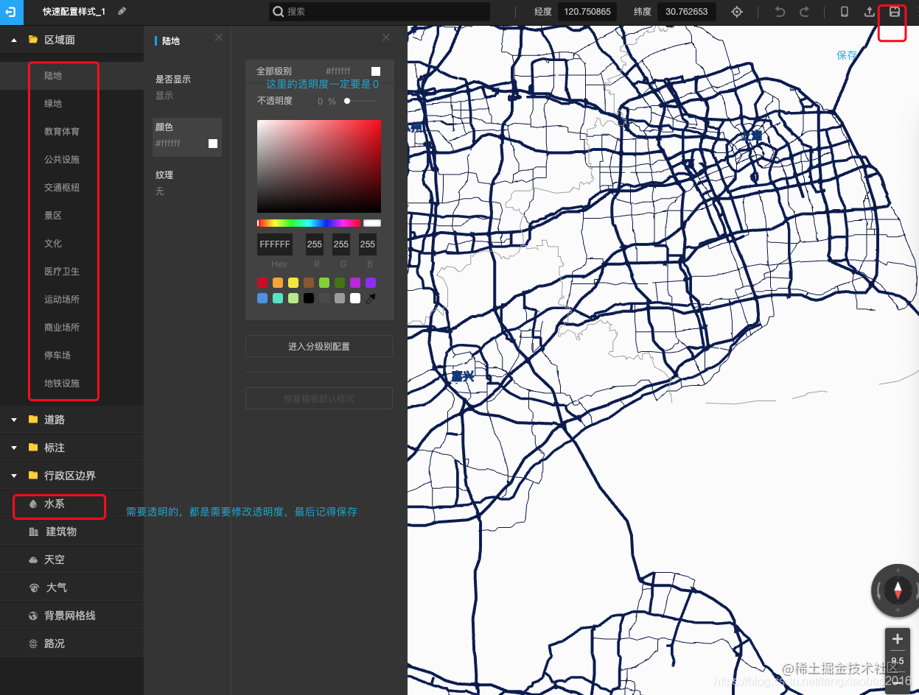Reset map orientation with the compass
The image size is (919, 695).
(897, 590)
